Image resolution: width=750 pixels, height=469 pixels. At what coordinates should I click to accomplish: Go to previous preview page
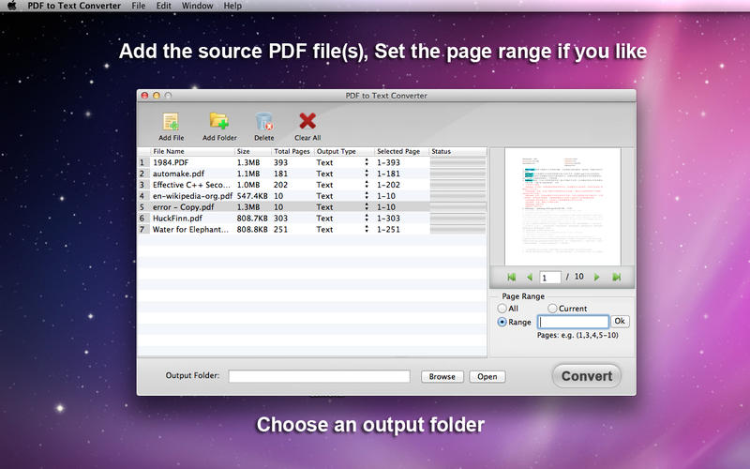pyautogui.click(x=530, y=277)
